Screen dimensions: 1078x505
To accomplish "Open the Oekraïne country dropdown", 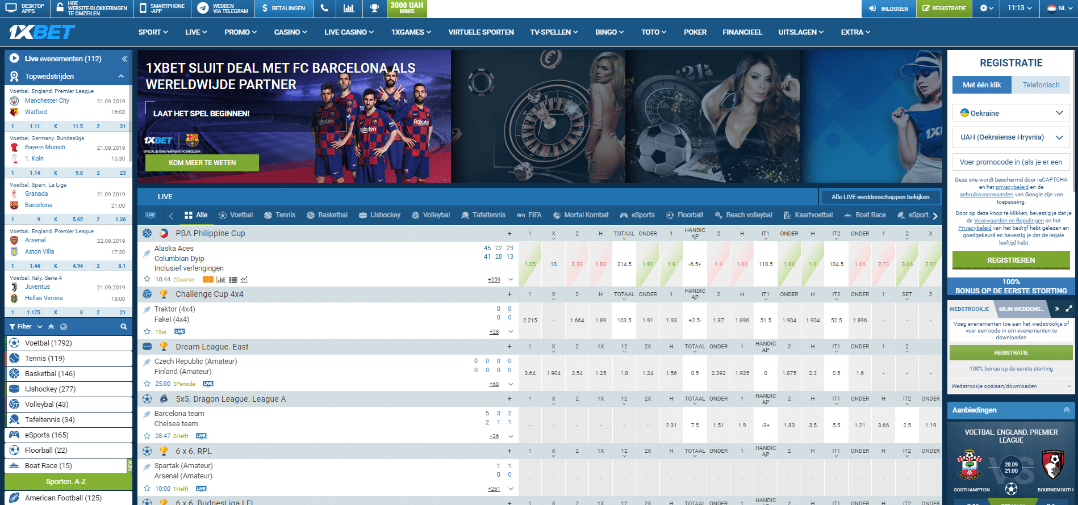I will (x=1010, y=113).
